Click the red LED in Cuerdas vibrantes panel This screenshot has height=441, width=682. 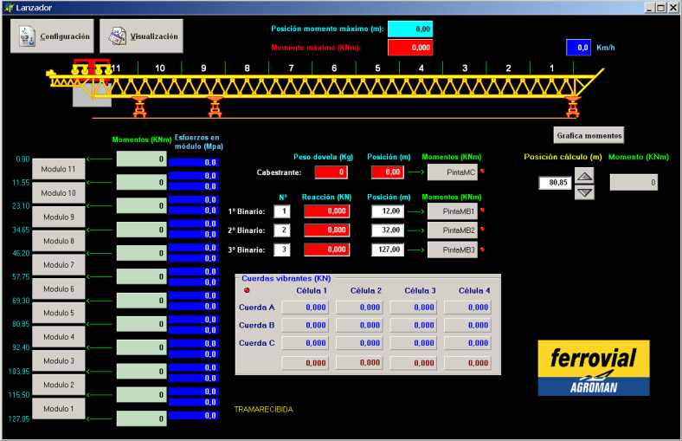click(x=246, y=290)
